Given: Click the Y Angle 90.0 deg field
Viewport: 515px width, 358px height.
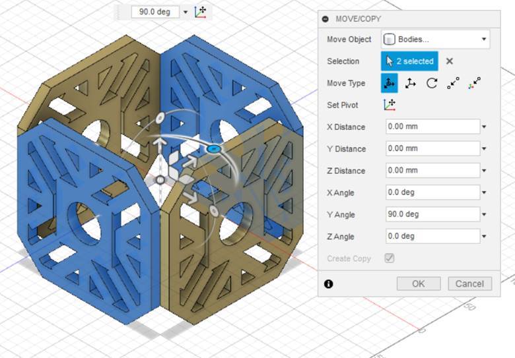Looking at the screenshot, I should 433,214.
